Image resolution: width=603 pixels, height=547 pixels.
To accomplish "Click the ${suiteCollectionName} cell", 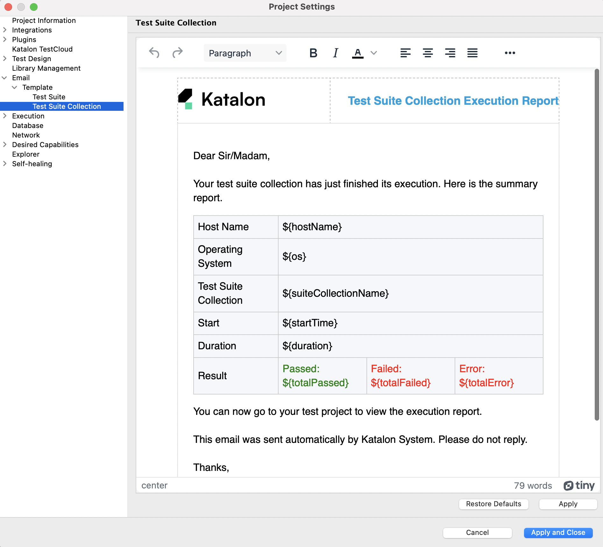I will [x=411, y=293].
